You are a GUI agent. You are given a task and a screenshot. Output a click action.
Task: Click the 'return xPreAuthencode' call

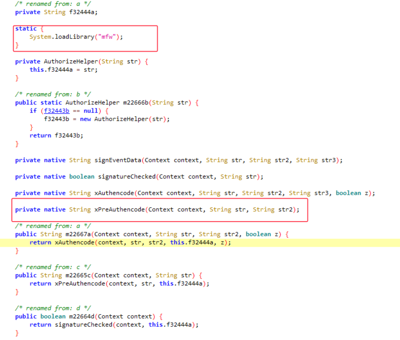(119, 284)
